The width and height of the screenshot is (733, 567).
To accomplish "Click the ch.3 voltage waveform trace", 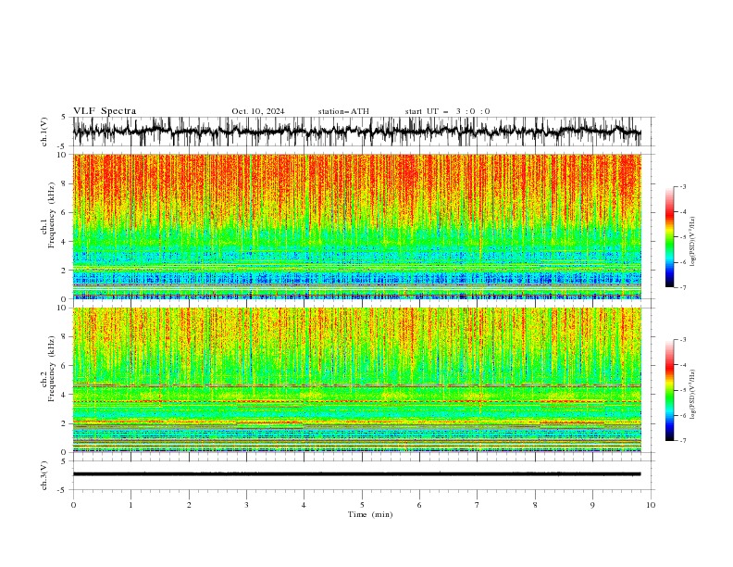I will pos(356,474).
